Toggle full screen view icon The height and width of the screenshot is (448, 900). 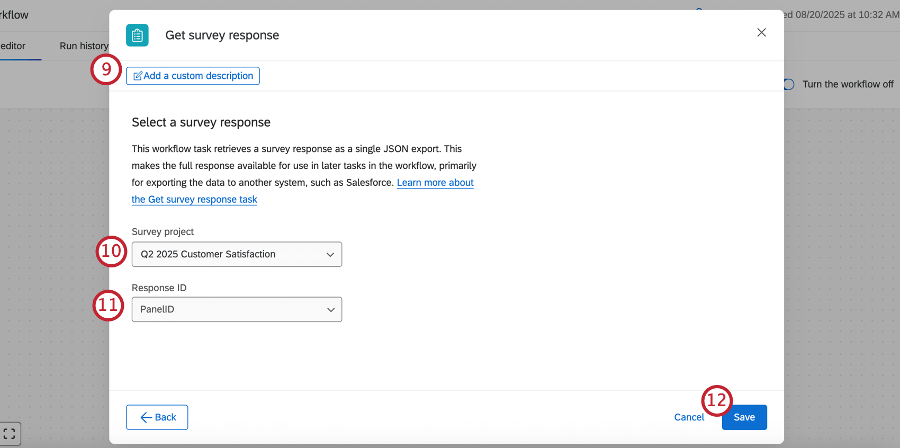[10, 434]
